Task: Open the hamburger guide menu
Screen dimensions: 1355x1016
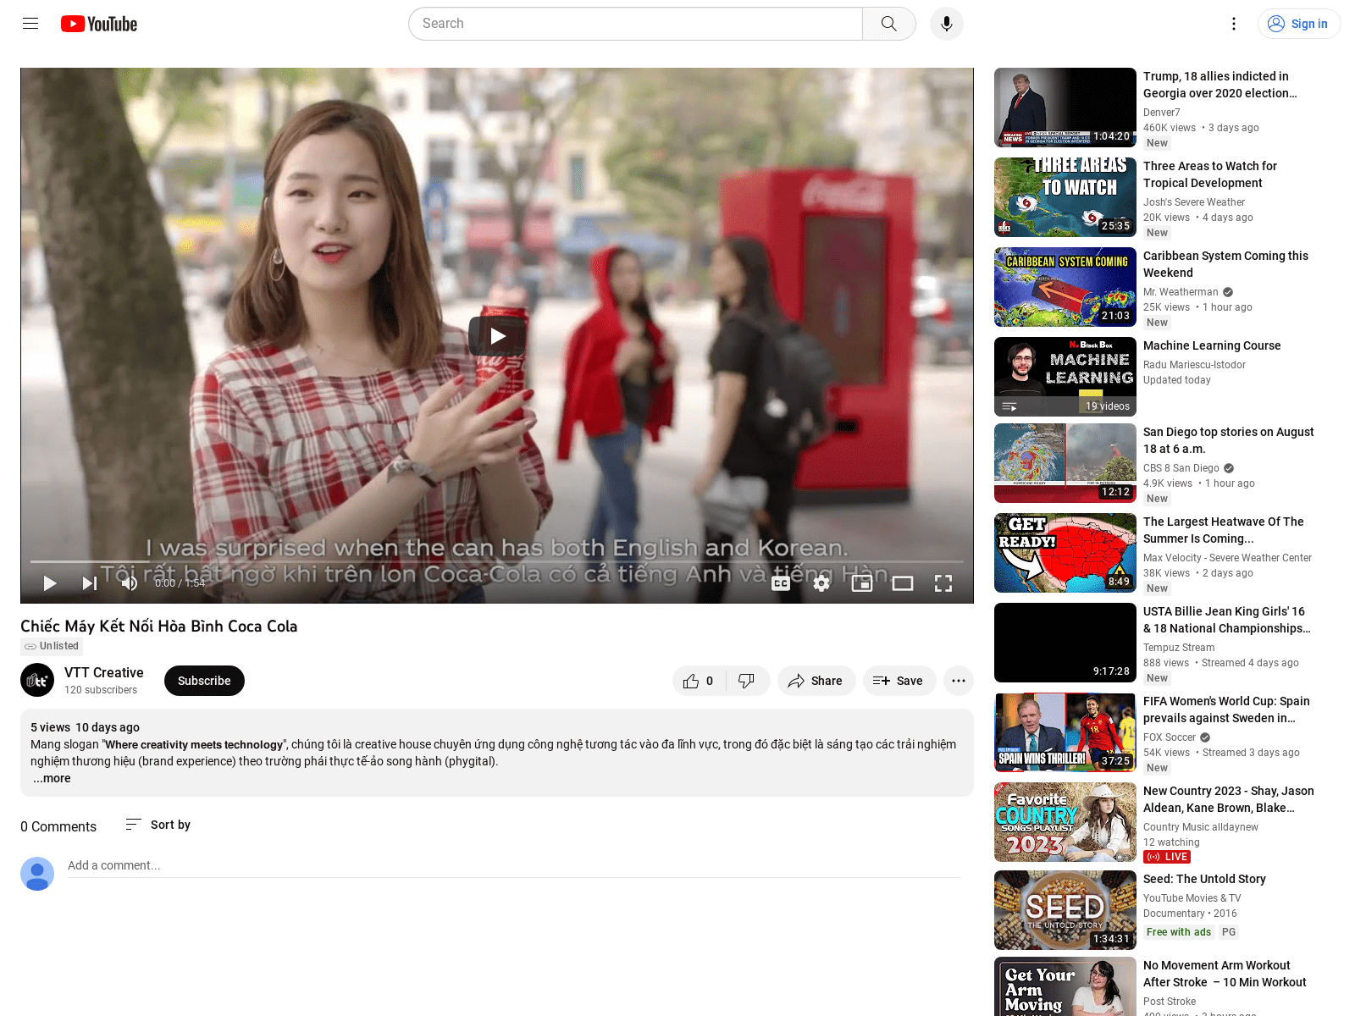Action: pos(30,24)
